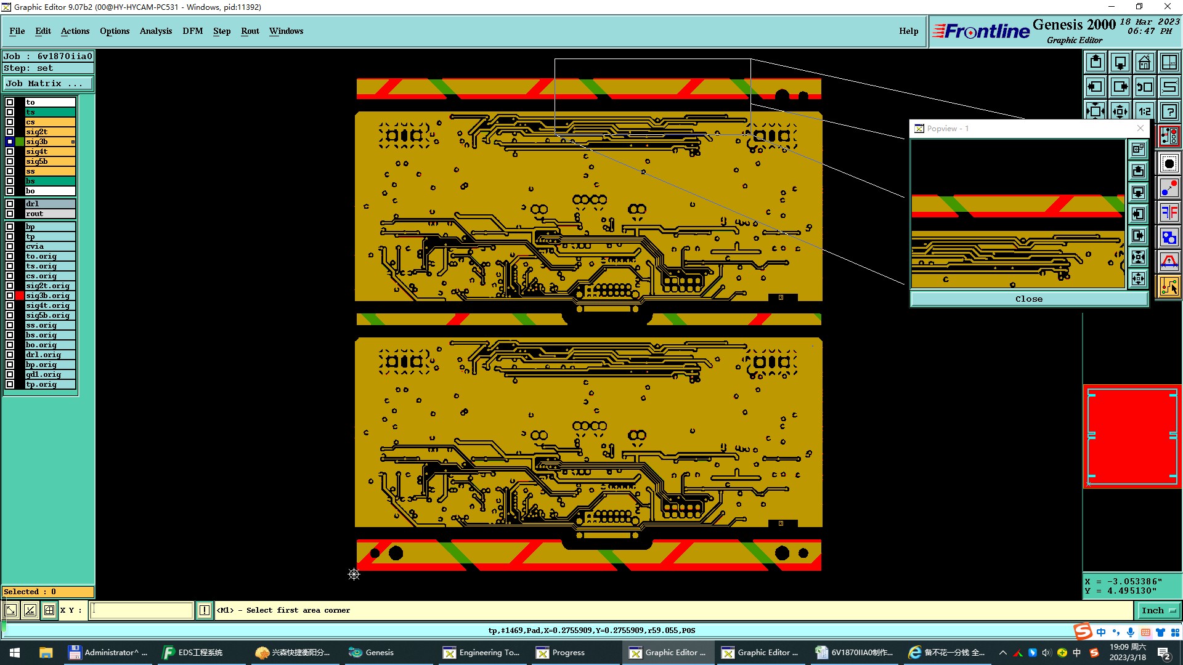The image size is (1183, 665).
Task: Open the Rout menu
Action: 250,31
